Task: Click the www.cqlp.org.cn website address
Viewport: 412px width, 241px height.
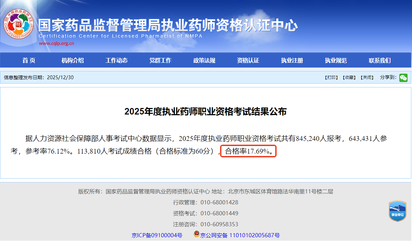Action: tap(57, 44)
